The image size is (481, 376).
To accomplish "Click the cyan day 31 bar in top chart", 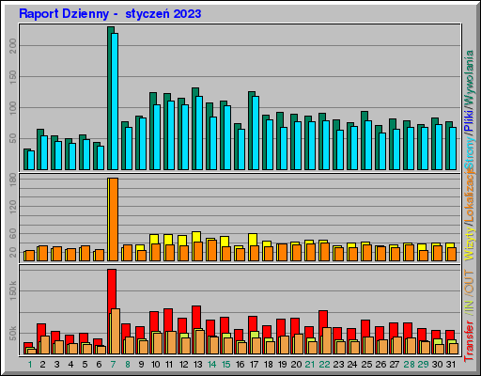I will 453,149.
